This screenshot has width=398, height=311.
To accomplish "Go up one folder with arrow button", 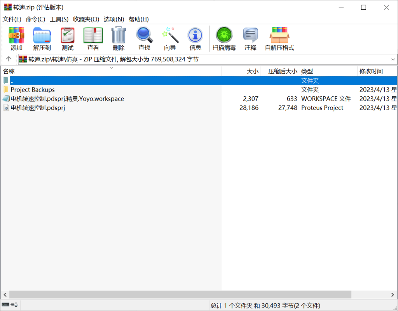I will [x=9, y=59].
